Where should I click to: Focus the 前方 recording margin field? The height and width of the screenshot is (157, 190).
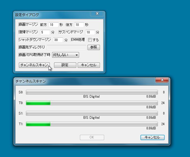coord(53,25)
